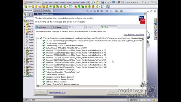This screenshot has width=181, height=102.
Task: Click the Print icon in the title toolbar
Action: click(x=108, y=2)
